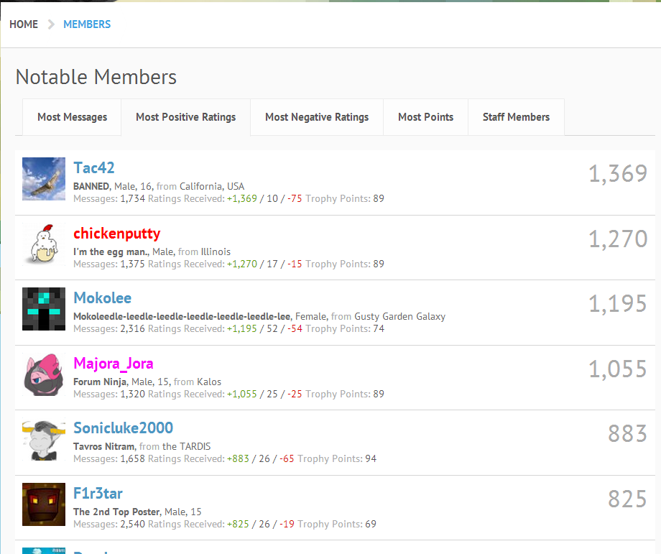
Task: Open the Mokolee username link
Action: tap(102, 298)
